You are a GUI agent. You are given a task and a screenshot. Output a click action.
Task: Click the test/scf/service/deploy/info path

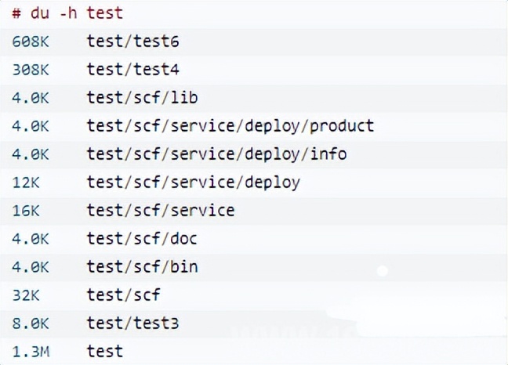point(216,154)
